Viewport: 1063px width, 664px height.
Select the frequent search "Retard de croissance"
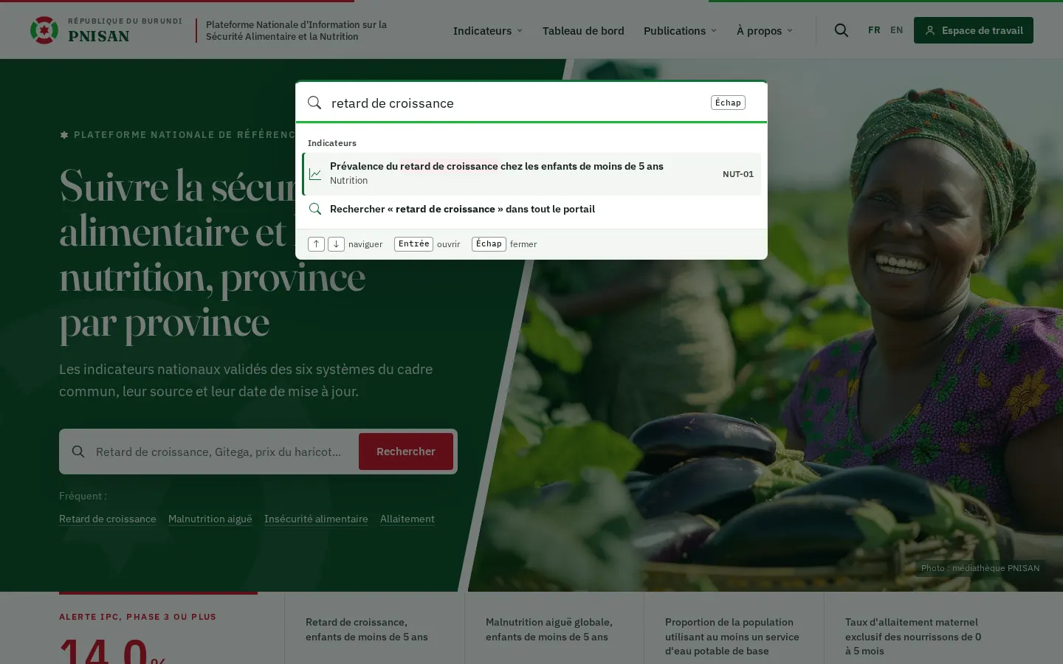pyautogui.click(x=108, y=519)
